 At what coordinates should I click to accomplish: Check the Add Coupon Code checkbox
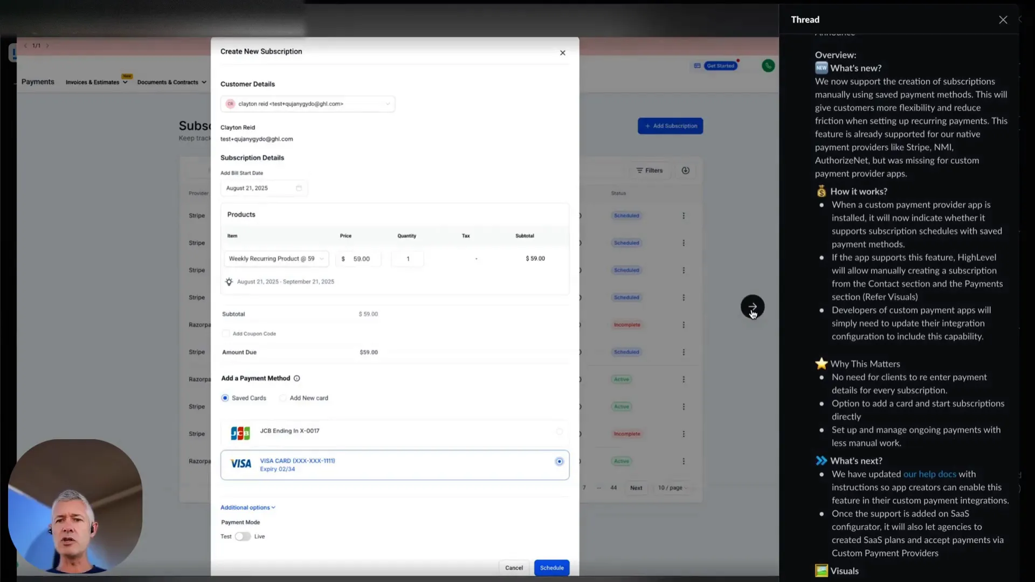(x=226, y=334)
